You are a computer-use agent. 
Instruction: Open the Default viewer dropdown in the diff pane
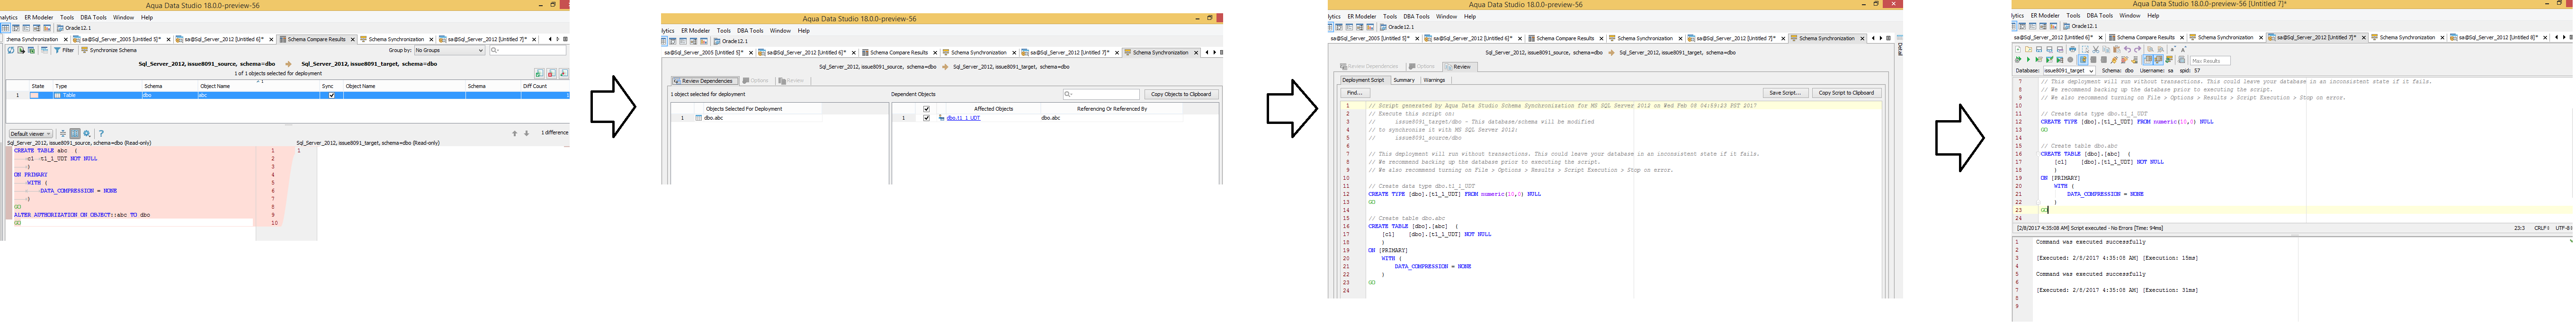point(30,133)
